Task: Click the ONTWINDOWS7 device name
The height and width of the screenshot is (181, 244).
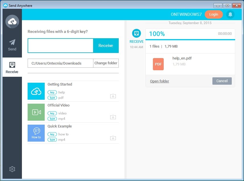Action: coord(186,14)
